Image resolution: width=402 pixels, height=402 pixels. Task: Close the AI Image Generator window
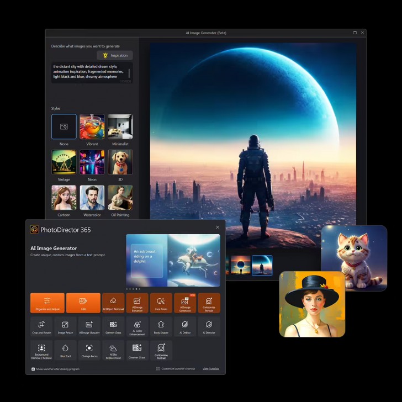362,33
